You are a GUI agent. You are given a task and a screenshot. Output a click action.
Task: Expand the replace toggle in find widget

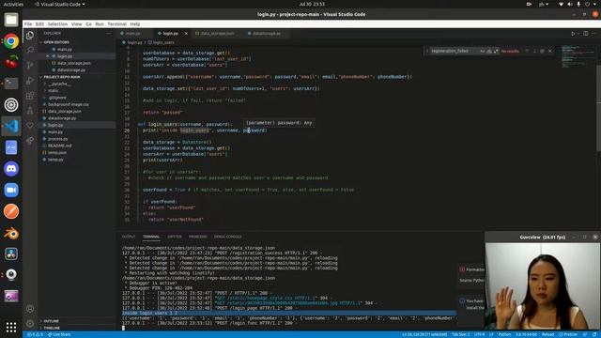point(427,51)
